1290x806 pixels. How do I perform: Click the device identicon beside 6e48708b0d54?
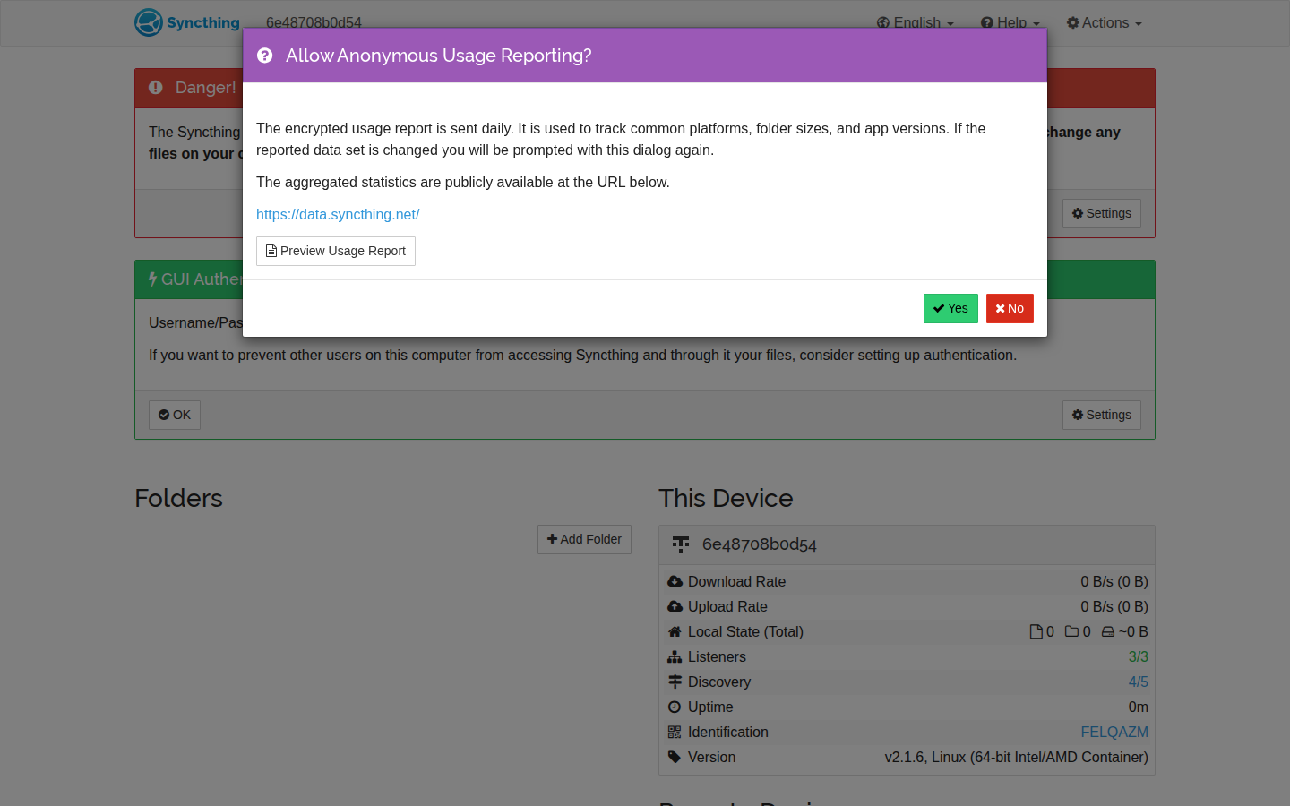(681, 544)
